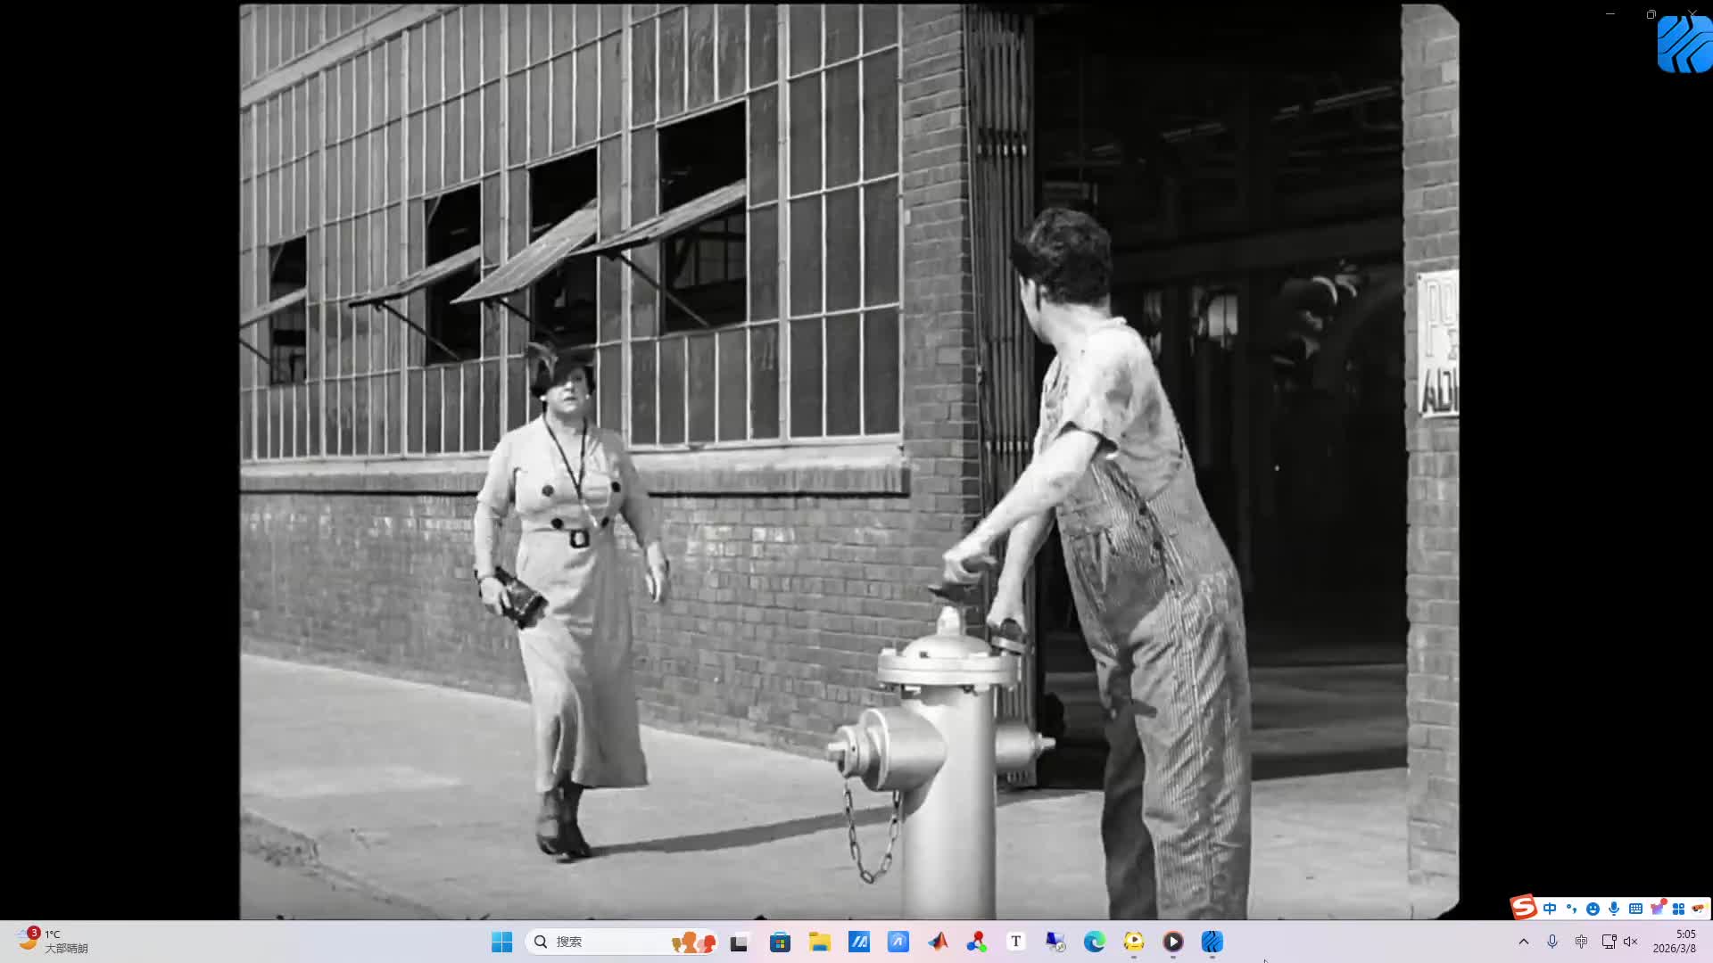Toggle the muted volume speaker icon
The width and height of the screenshot is (1713, 963).
tap(1630, 942)
